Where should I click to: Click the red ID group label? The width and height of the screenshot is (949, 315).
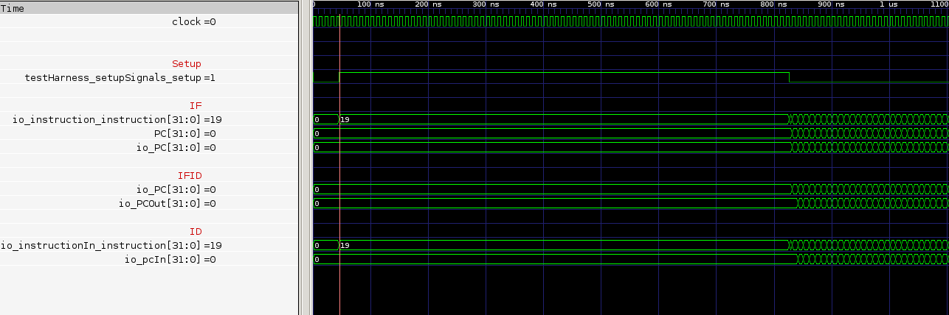click(195, 232)
